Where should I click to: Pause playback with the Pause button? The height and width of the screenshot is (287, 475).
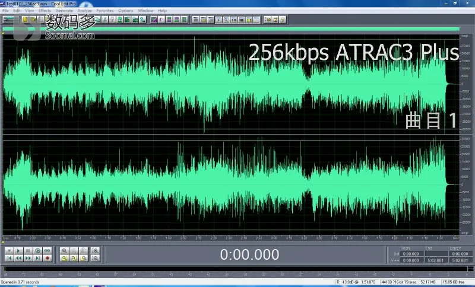click(28, 251)
